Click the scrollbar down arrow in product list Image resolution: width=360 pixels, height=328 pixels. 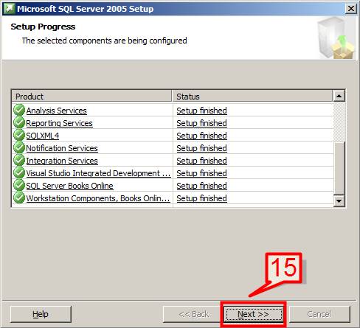click(339, 201)
